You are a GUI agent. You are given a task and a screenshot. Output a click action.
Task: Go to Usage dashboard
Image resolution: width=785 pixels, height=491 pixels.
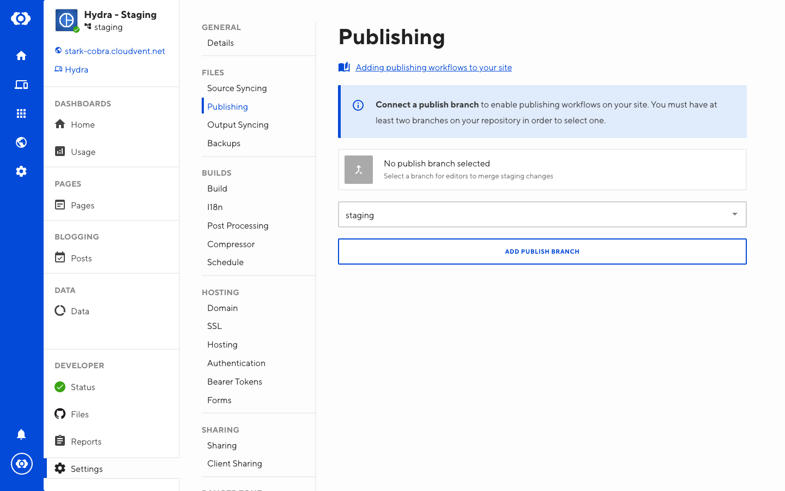(x=83, y=152)
